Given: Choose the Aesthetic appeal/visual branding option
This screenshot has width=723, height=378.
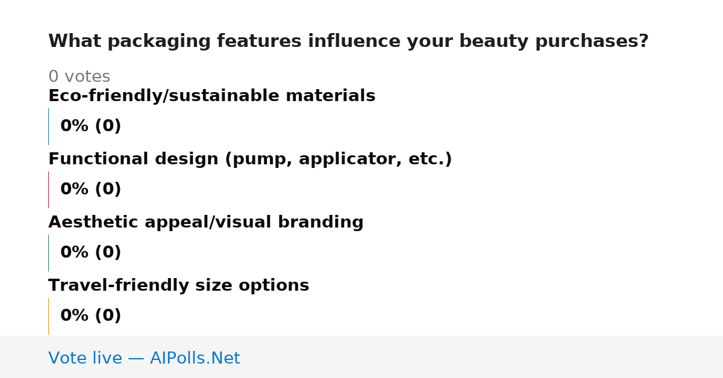Looking at the screenshot, I should pos(205,222).
